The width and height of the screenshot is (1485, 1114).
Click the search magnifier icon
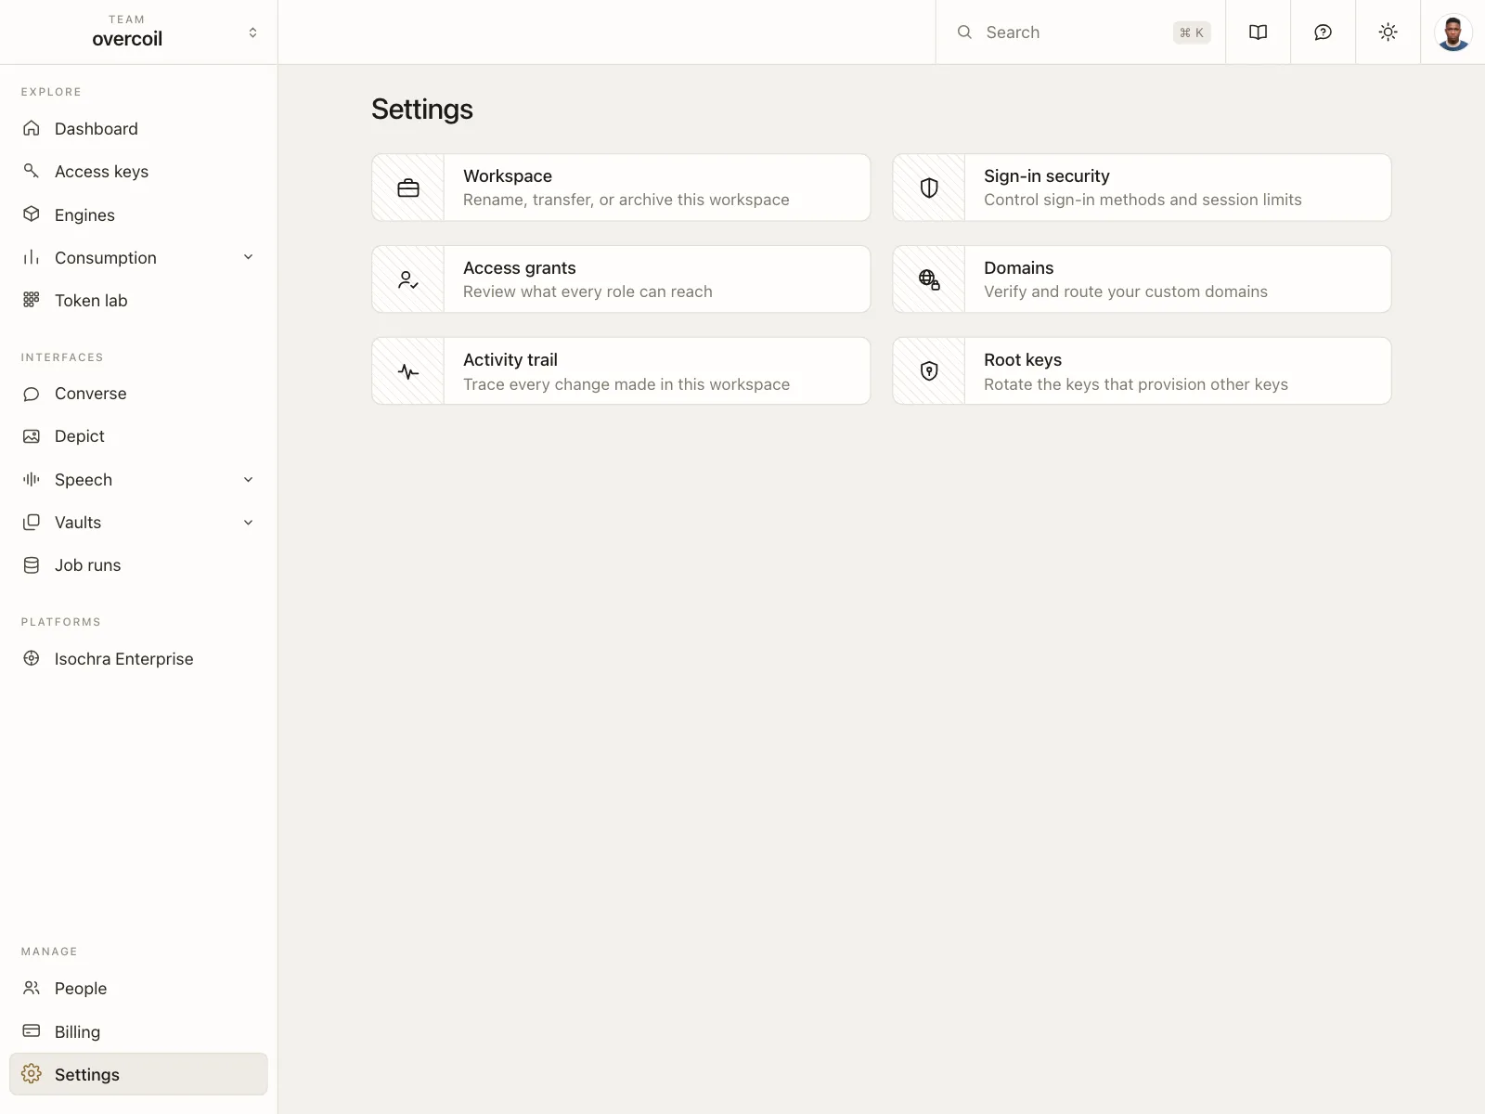(x=965, y=32)
